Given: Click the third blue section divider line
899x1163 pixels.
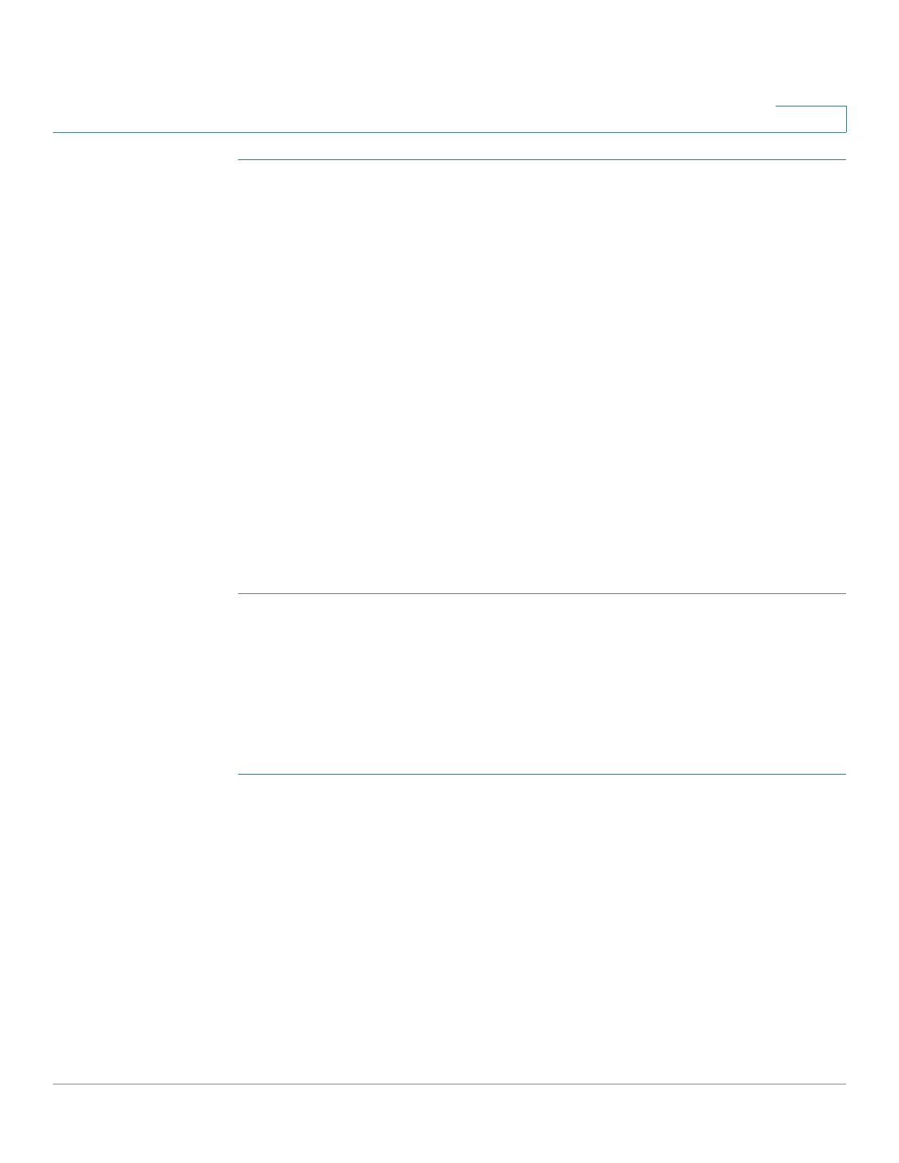Looking at the screenshot, I should 542,774.
